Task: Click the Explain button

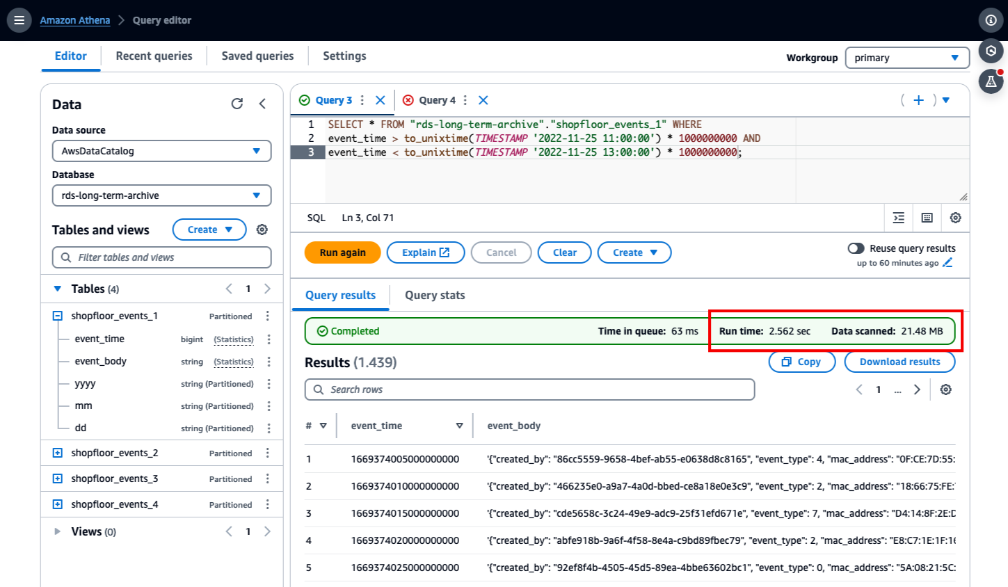Action: pos(426,252)
